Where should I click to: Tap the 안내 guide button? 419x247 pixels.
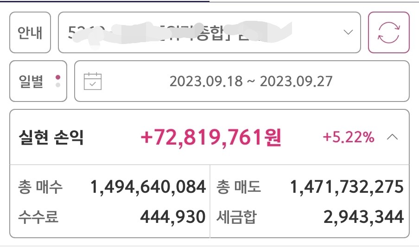30,32
